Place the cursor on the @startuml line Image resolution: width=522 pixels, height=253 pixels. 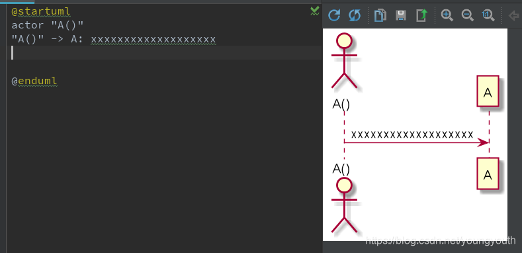[x=41, y=12]
